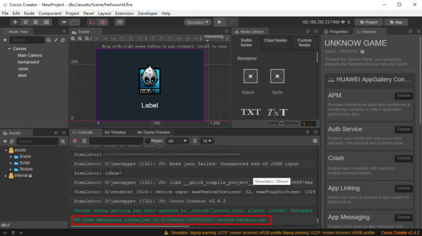Focus the Node Tree search field
The image size is (422, 236).
point(27,40)
